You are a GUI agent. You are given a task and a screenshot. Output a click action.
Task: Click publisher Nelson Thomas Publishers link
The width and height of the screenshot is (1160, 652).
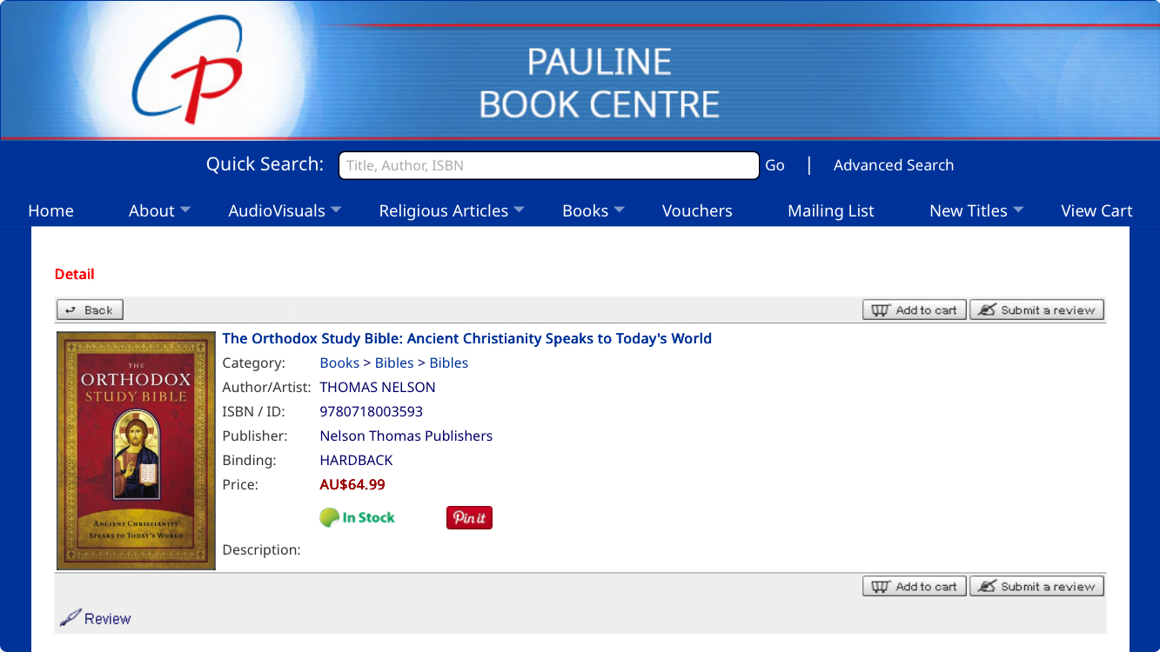pos(406,436)
